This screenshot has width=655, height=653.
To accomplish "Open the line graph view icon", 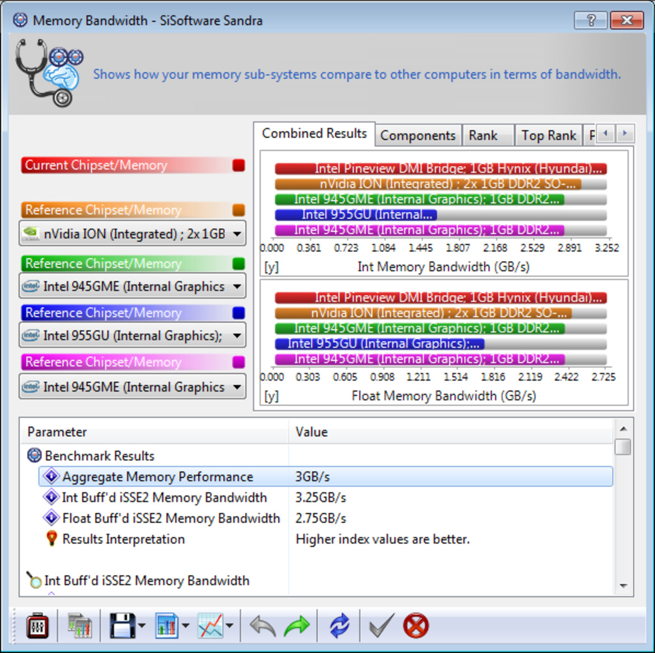I will (x=210, y=626).
